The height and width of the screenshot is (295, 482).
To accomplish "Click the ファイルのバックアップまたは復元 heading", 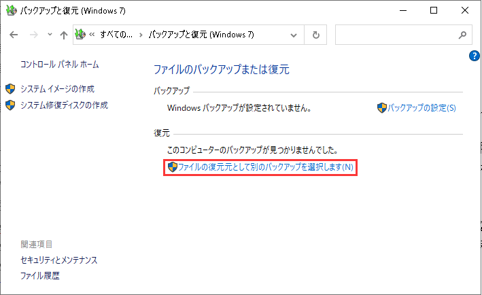I will (x=222, y=69).
